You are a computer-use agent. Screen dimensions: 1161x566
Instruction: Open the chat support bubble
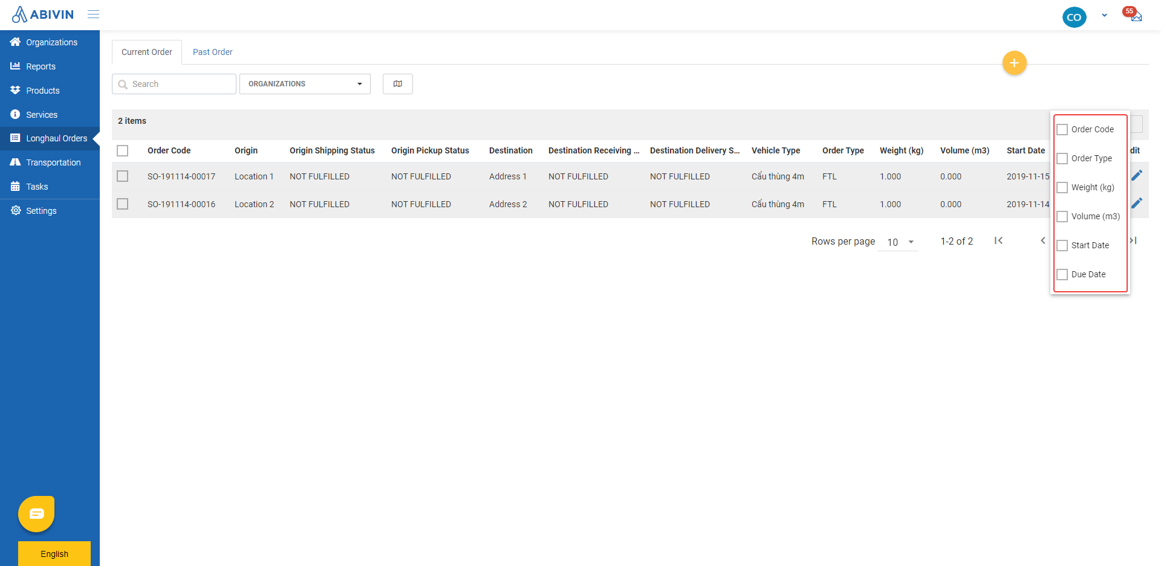[36, 514]
